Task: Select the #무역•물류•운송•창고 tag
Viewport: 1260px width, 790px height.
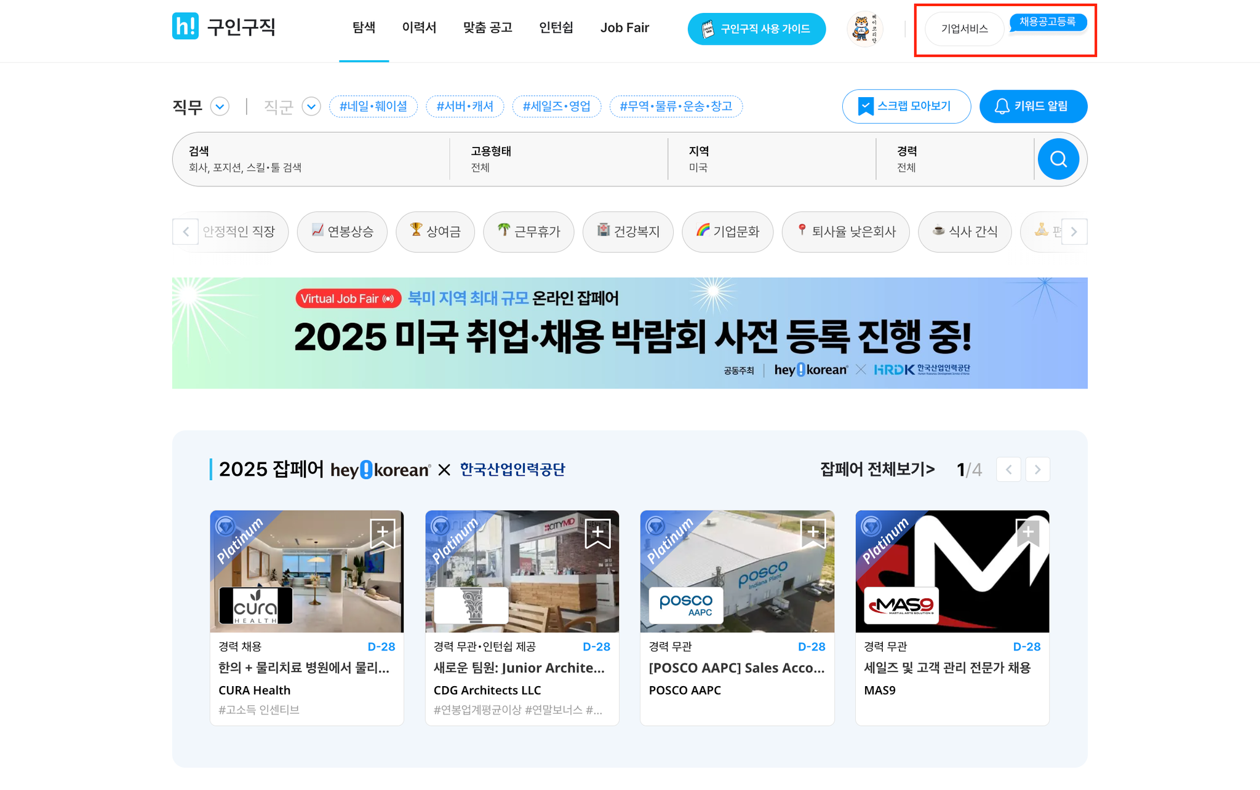Action: click(676, 106)
